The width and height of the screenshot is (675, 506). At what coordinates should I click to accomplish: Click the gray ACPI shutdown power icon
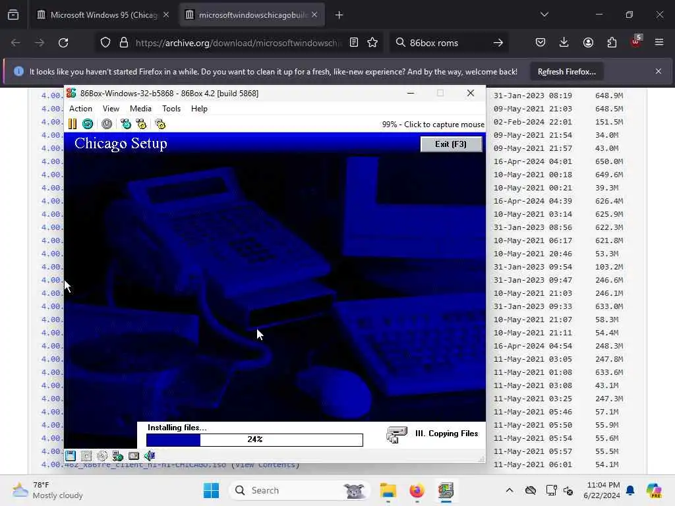pyautogui.click(x=107, y=125)
